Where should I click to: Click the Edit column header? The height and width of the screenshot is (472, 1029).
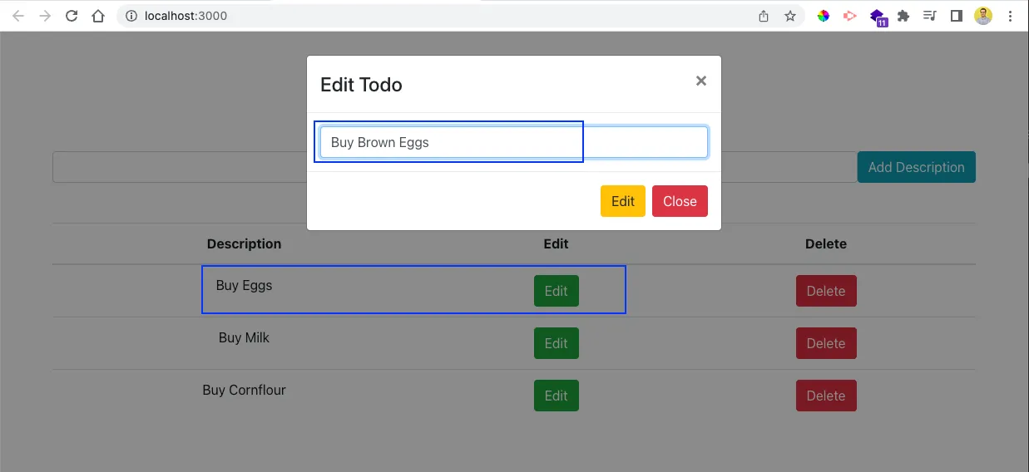click(x=556, y=243)
